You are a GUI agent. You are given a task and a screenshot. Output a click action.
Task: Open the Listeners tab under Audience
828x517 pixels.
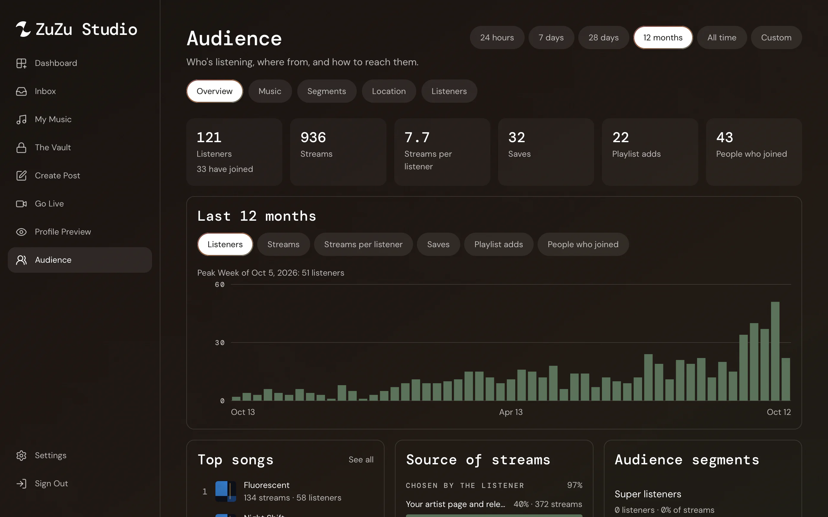tap(449, 91)
